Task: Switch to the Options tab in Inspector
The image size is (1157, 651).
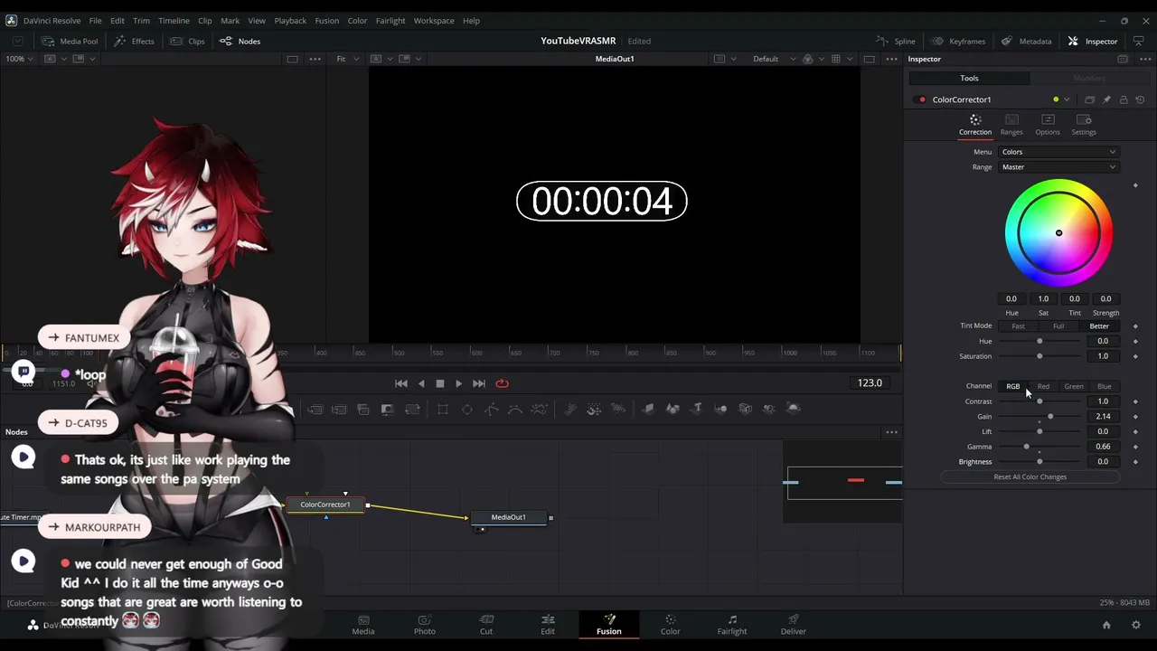Action: click(1048, 125)
